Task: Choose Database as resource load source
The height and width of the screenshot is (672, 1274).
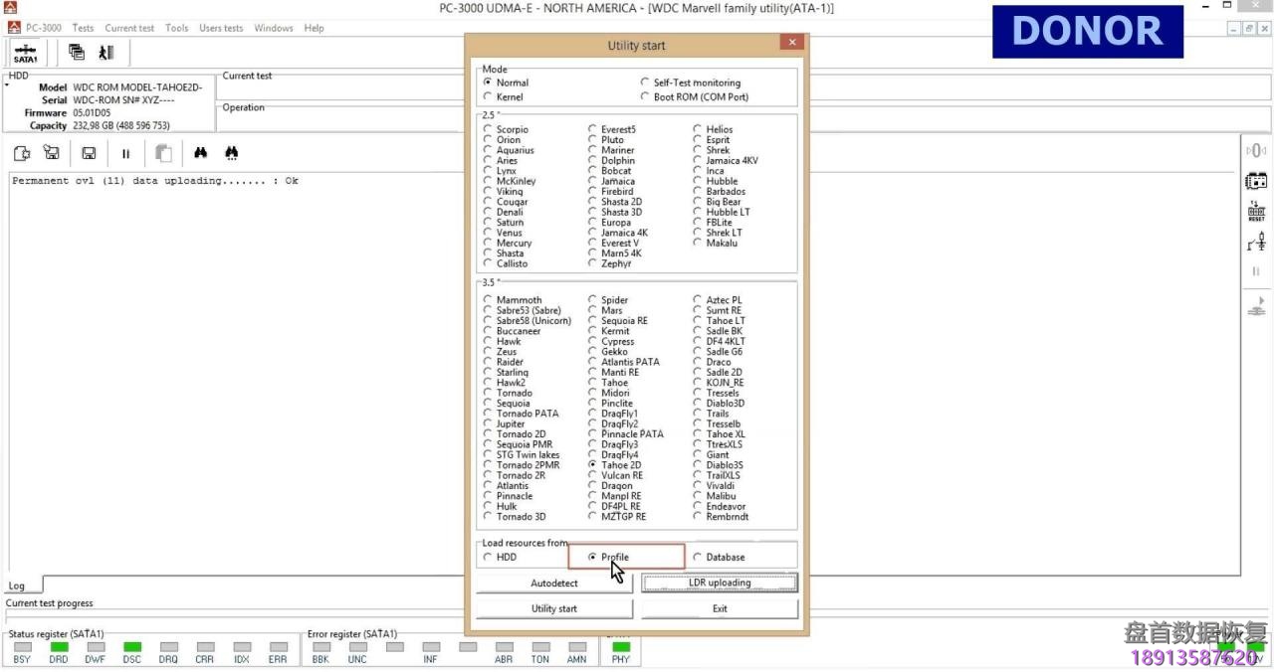Action: [x=698, y=558]
